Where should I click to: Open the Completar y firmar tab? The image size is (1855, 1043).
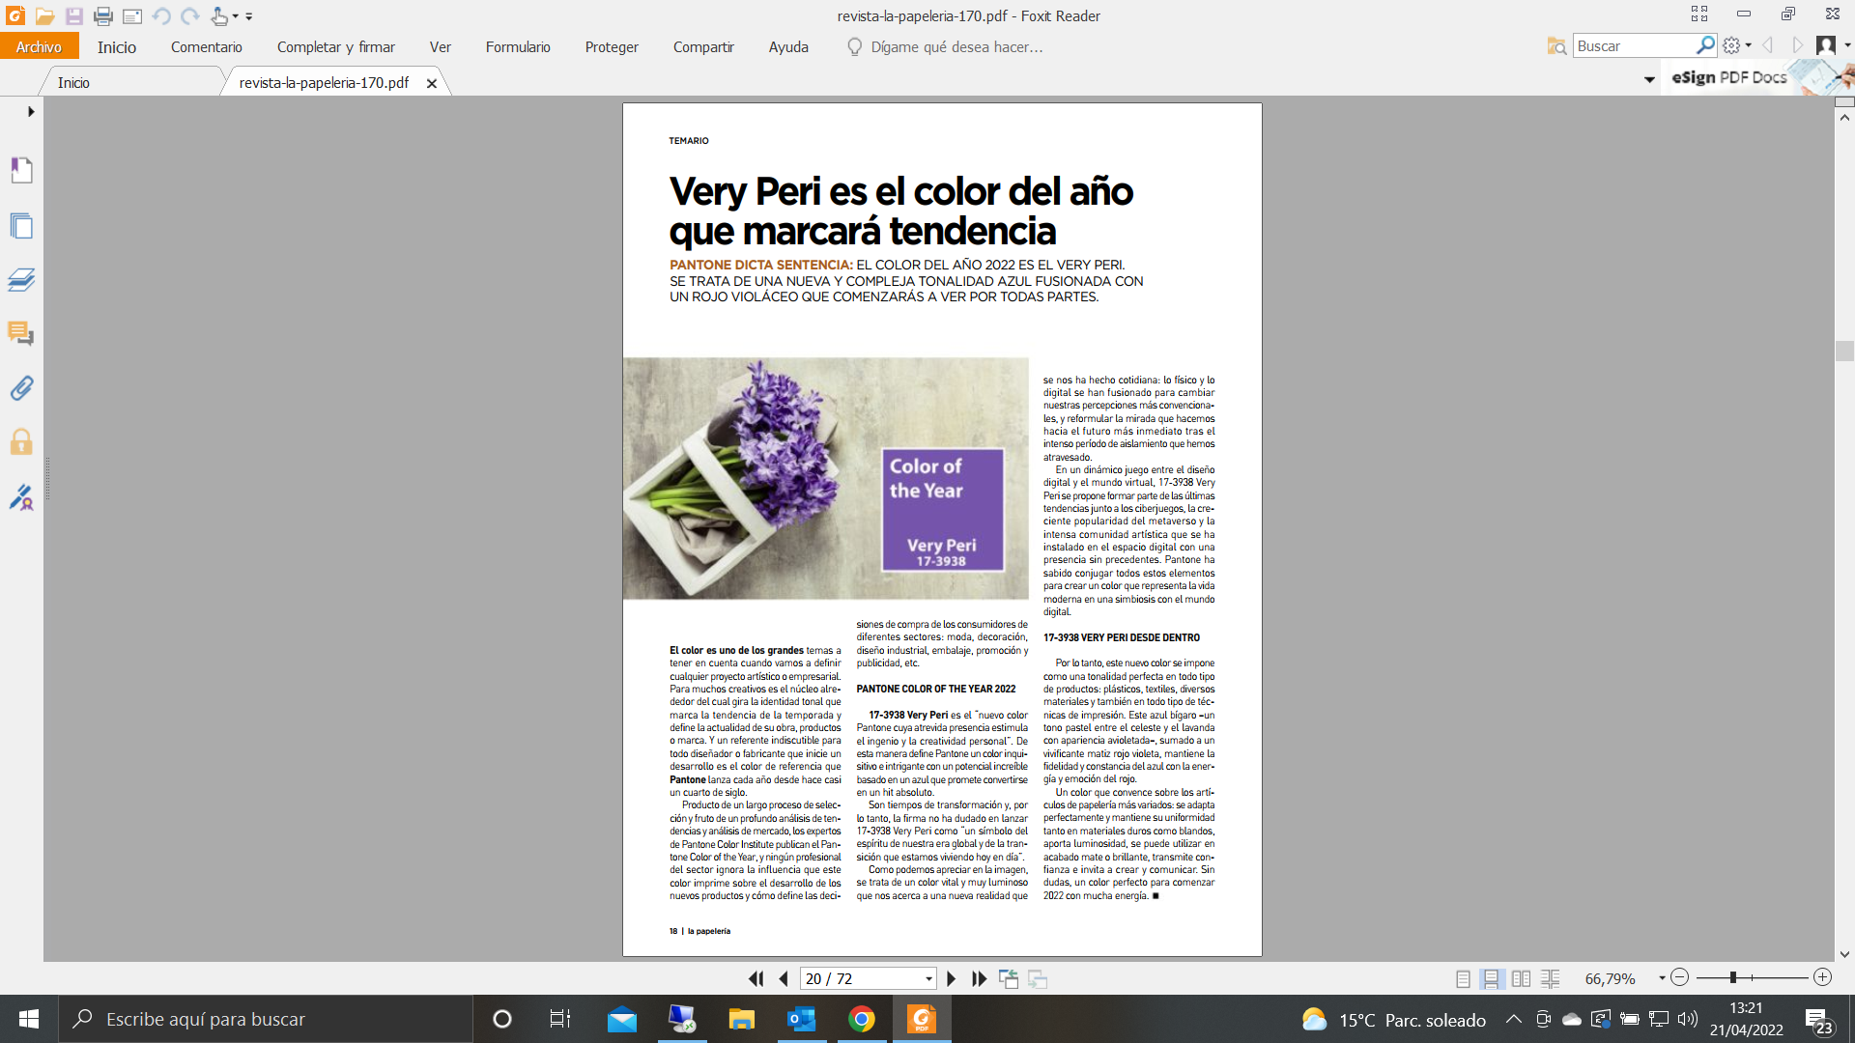[x=335, y=46]
